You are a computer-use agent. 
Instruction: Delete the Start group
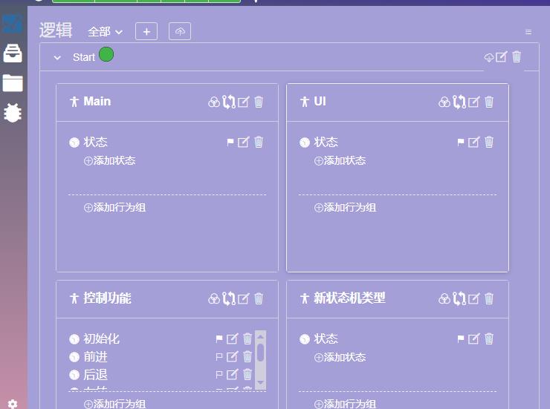[517, 56]
